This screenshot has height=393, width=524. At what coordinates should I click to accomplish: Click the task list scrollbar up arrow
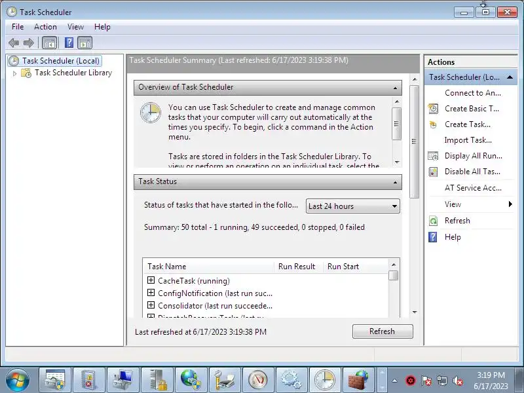click(x=394, y=265)
